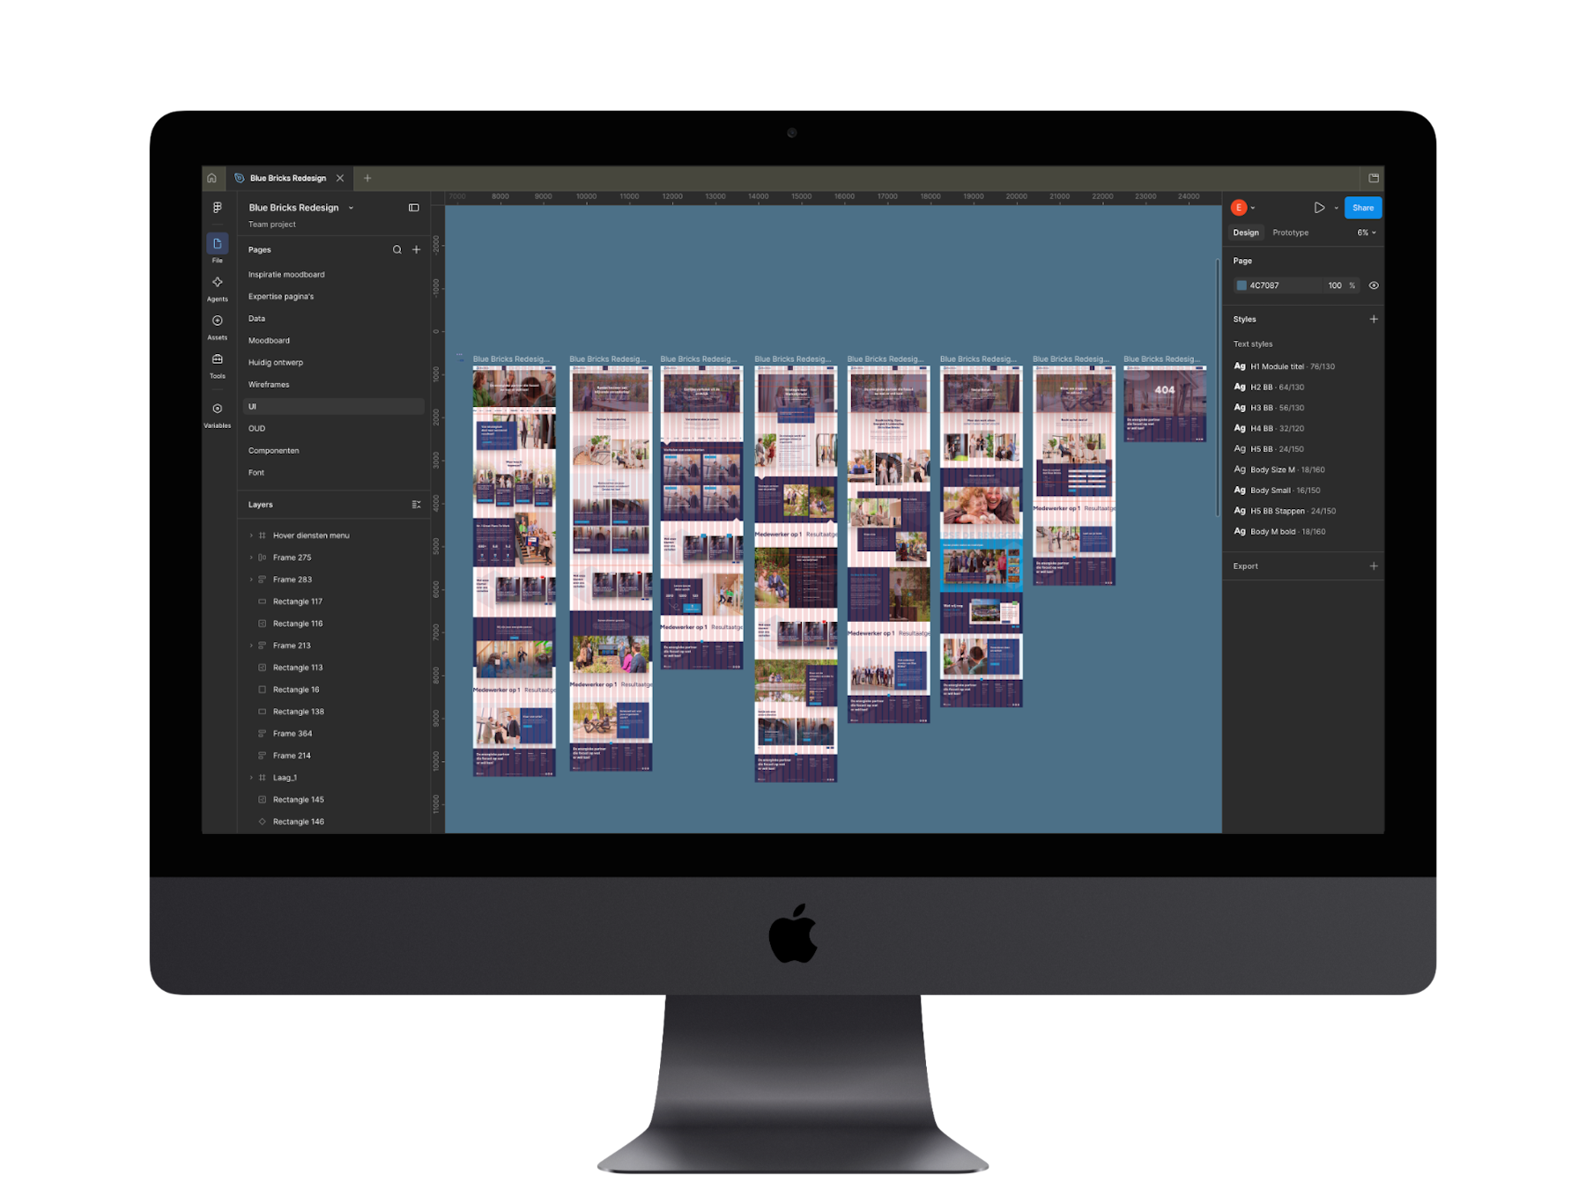The width and height of the screenshot is (1586, 1189).
Task: Expand the Hover diensten menu layer
Action: click(x=251, y=535)
